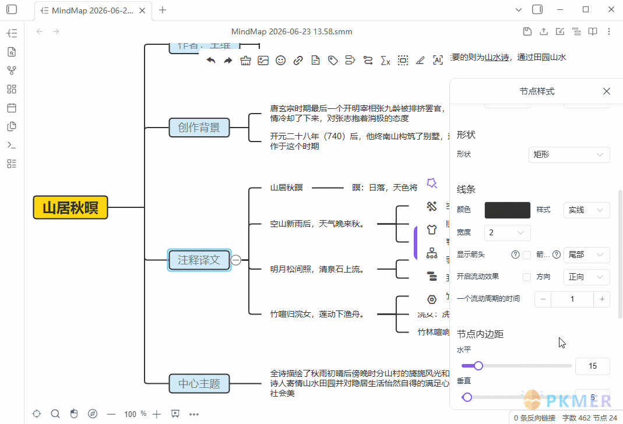Save the mind map file icon
This screenshot has height=424, width=623.
(x=527, y=31)
